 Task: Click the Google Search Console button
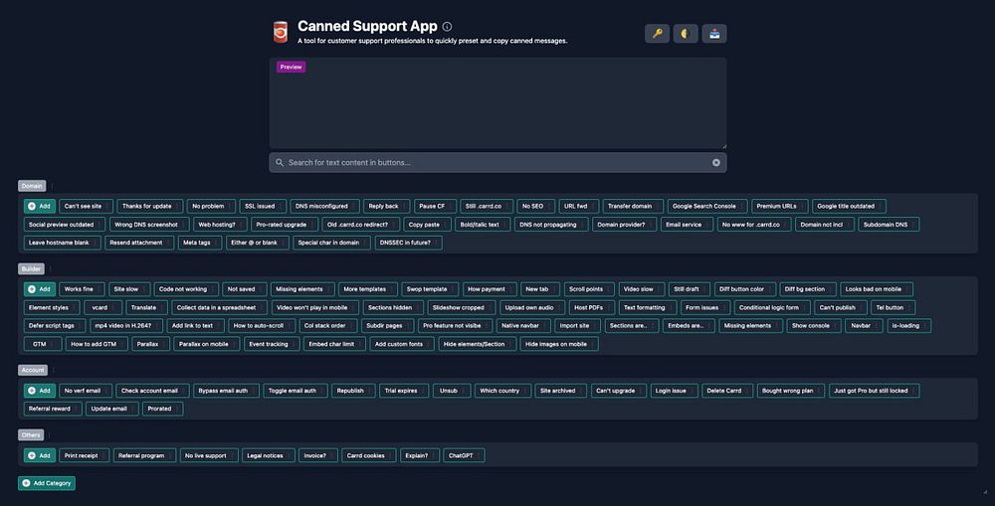click(706, 206)
